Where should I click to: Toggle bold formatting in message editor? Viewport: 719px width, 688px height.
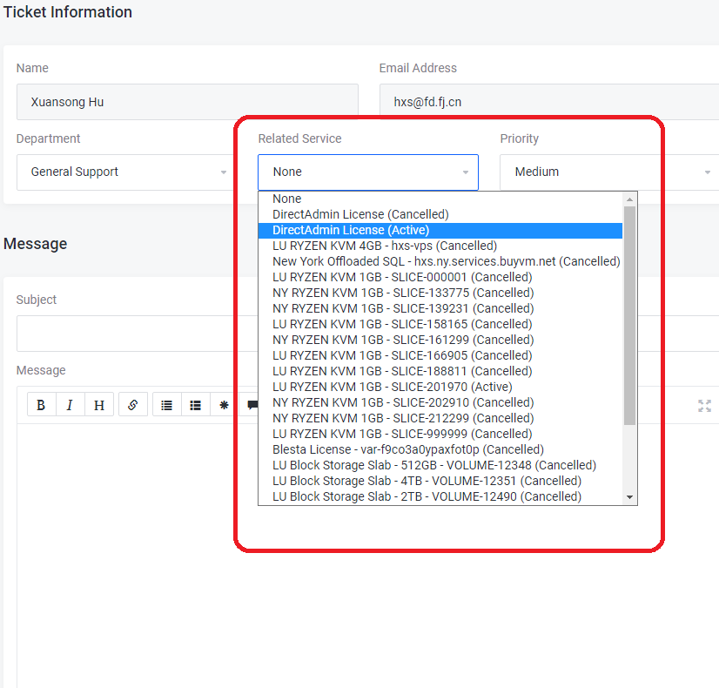tap(41, 405)
